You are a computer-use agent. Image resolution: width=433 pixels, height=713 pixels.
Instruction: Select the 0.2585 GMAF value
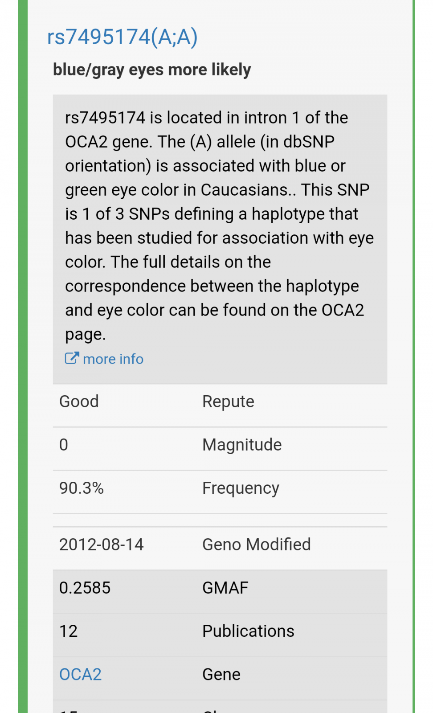85,587
